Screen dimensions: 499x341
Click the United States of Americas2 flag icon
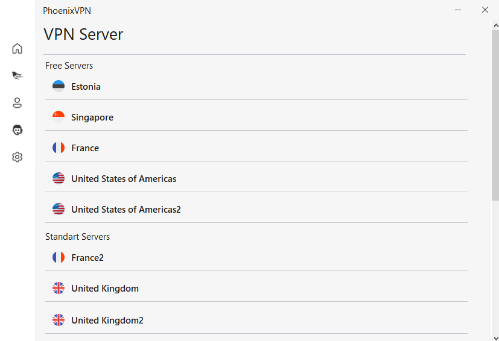click(59, 209)
